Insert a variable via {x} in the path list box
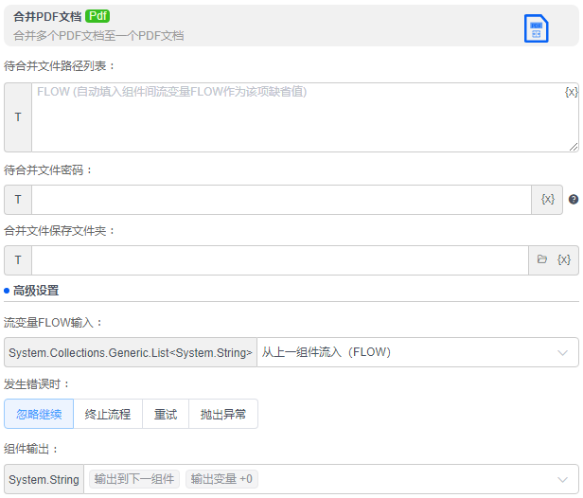Image resolution: width=583 pixels, height=498 pixels. pos(571,92)
